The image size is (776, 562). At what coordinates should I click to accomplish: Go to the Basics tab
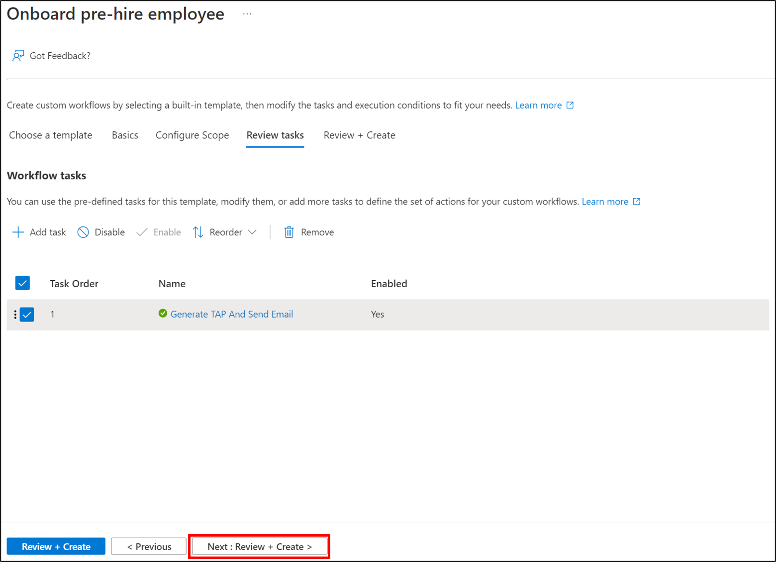pyautogui.click(x=125, y=135)
